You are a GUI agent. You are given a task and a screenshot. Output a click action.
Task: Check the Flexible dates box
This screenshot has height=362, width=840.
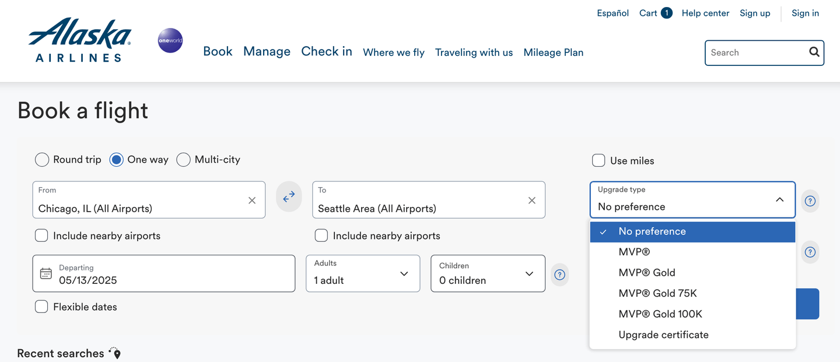point(41,307)
